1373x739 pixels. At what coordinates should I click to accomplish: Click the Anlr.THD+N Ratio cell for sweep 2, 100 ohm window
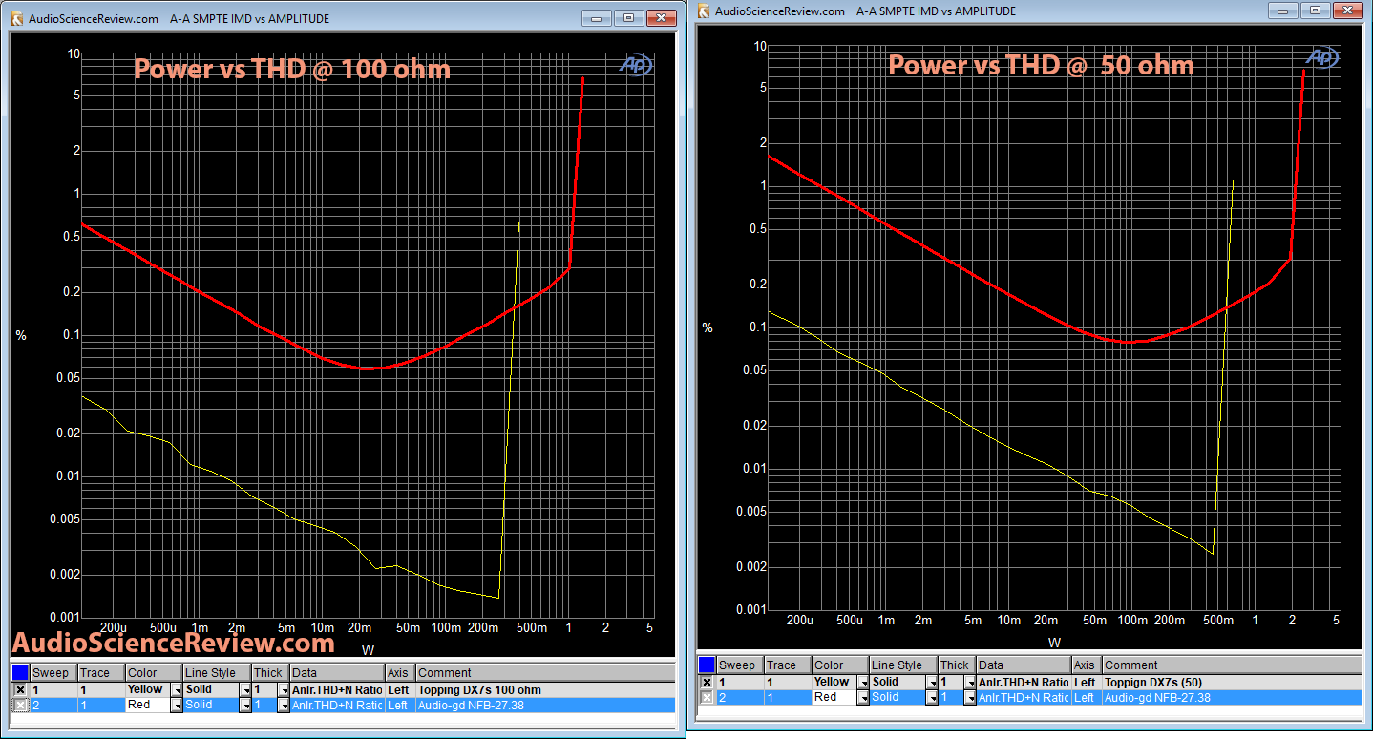click(337, 705)
